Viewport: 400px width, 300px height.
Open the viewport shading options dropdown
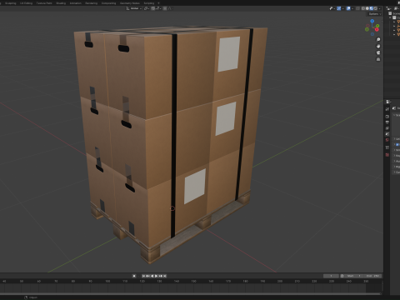(x=379, y=8)
